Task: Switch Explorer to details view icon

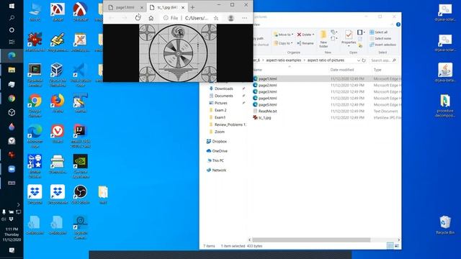Action: (x=390, y=246)
